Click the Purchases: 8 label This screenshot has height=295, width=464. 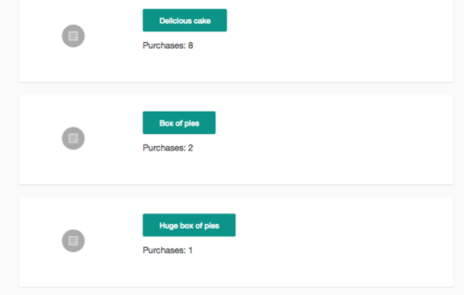[x=168, y=45]
